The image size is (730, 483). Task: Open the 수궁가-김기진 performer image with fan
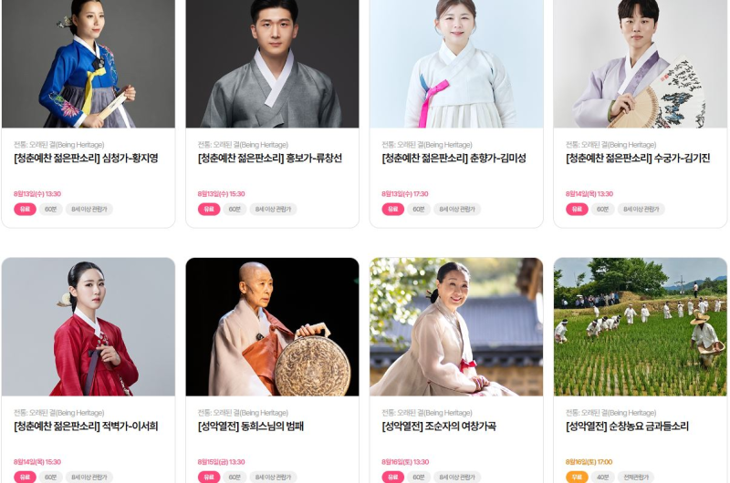tap(641, 64)
